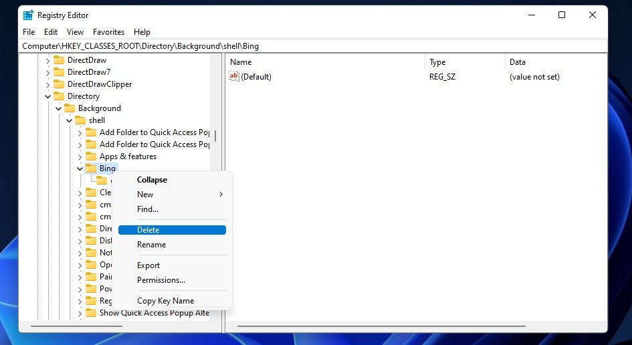Select the (Default) value entry
Viewport: 632px width, 345px height.
point(256,77)
